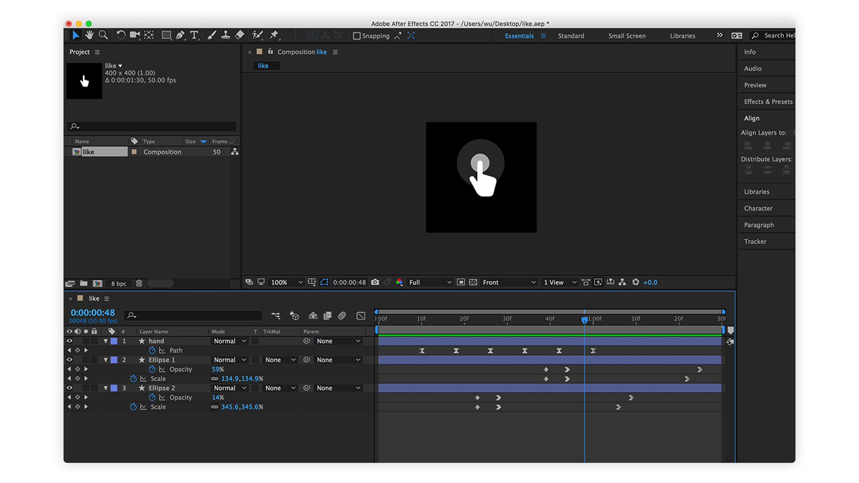The height and width of the screenshot is (483, 859).
Task: Click the Ellipse 1 layer color label
Action: 114,360
